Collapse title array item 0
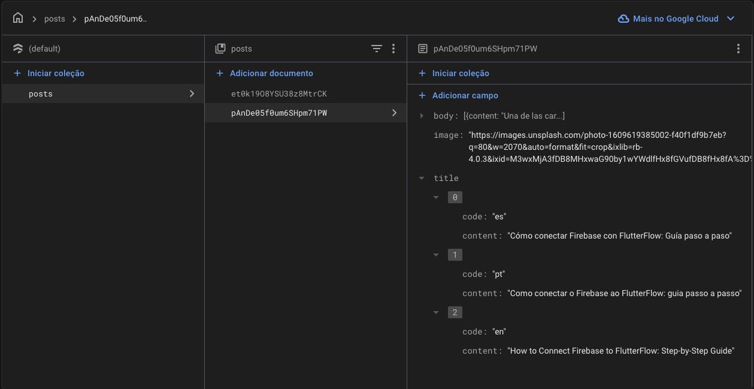Screen dimensions: 754x389 tap(437, 197)
